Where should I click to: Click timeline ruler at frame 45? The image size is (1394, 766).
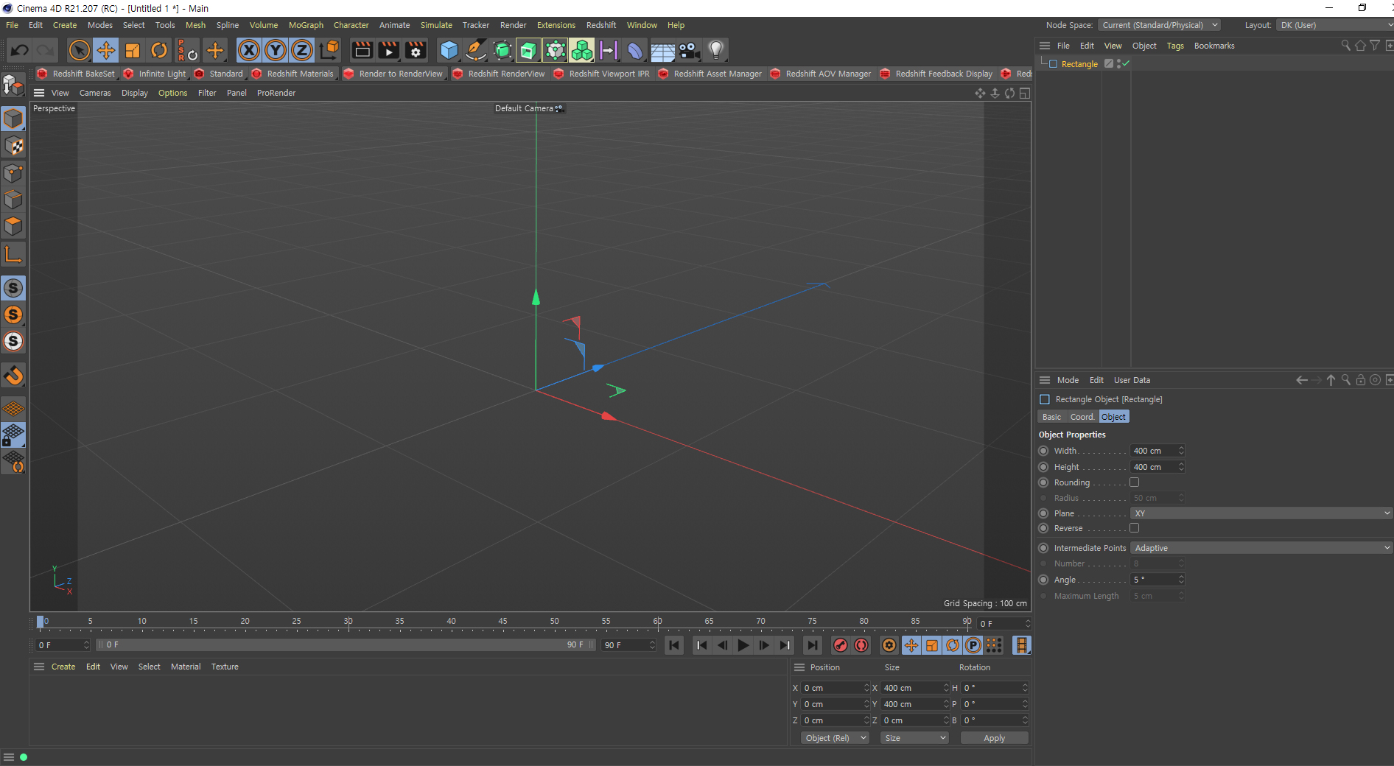pos(502,622)
